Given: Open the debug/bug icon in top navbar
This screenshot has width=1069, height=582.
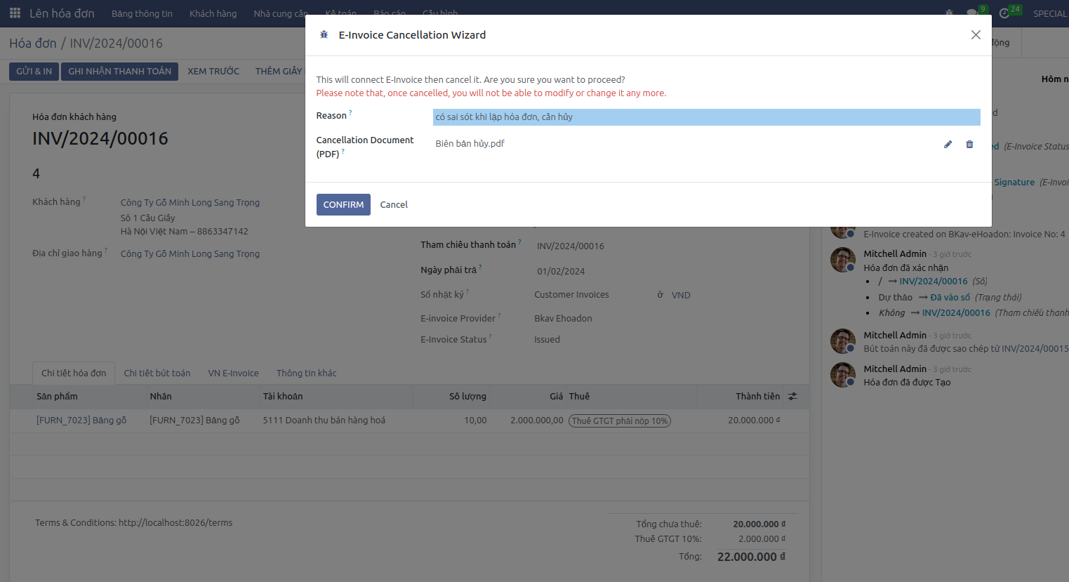Looking at the screenshot, I should coord(948,13).
